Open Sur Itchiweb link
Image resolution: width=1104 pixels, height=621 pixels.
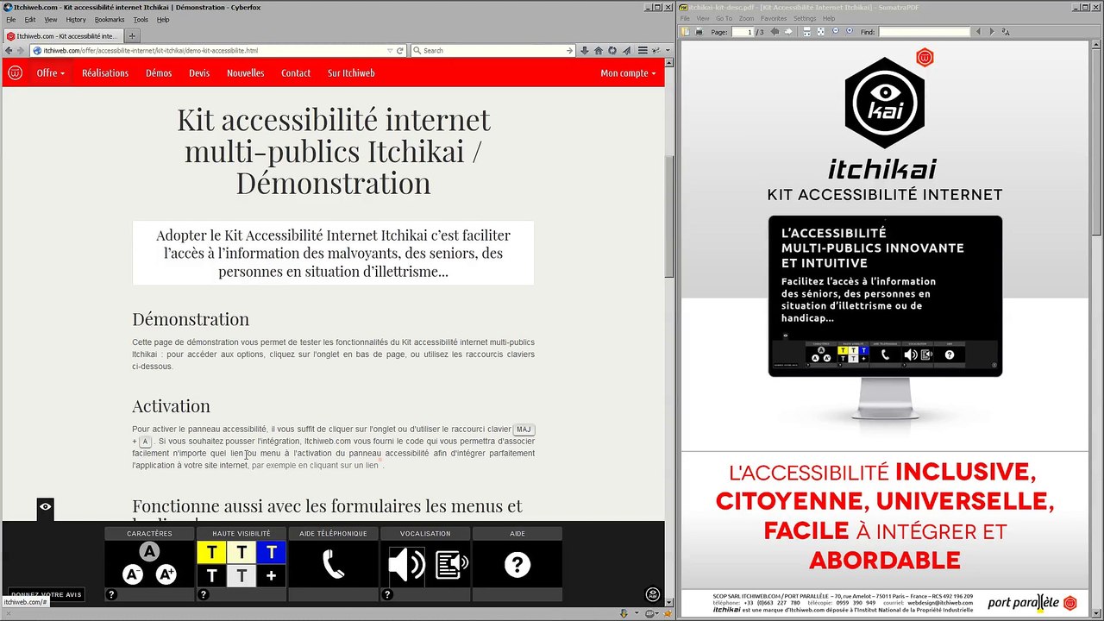coord(351,73)
